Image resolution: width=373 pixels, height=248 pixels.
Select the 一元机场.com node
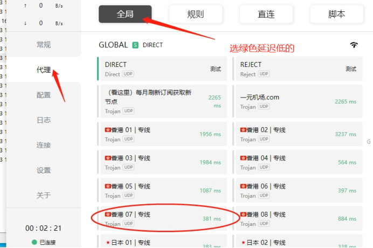click(x=298, y=101)
